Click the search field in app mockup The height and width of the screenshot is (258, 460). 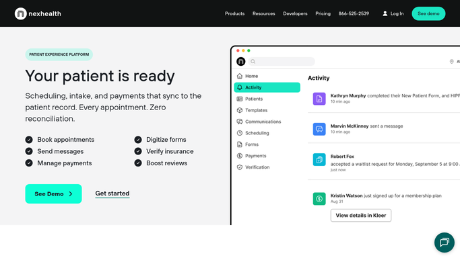[282, 61]
